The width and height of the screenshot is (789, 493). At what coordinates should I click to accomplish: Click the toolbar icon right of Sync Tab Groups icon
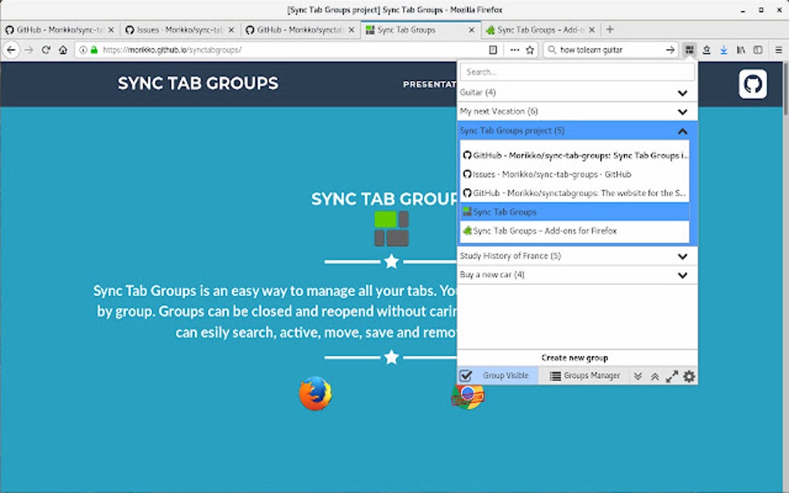pos(706,49)
